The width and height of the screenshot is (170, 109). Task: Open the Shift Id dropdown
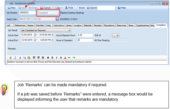point(115,35)
